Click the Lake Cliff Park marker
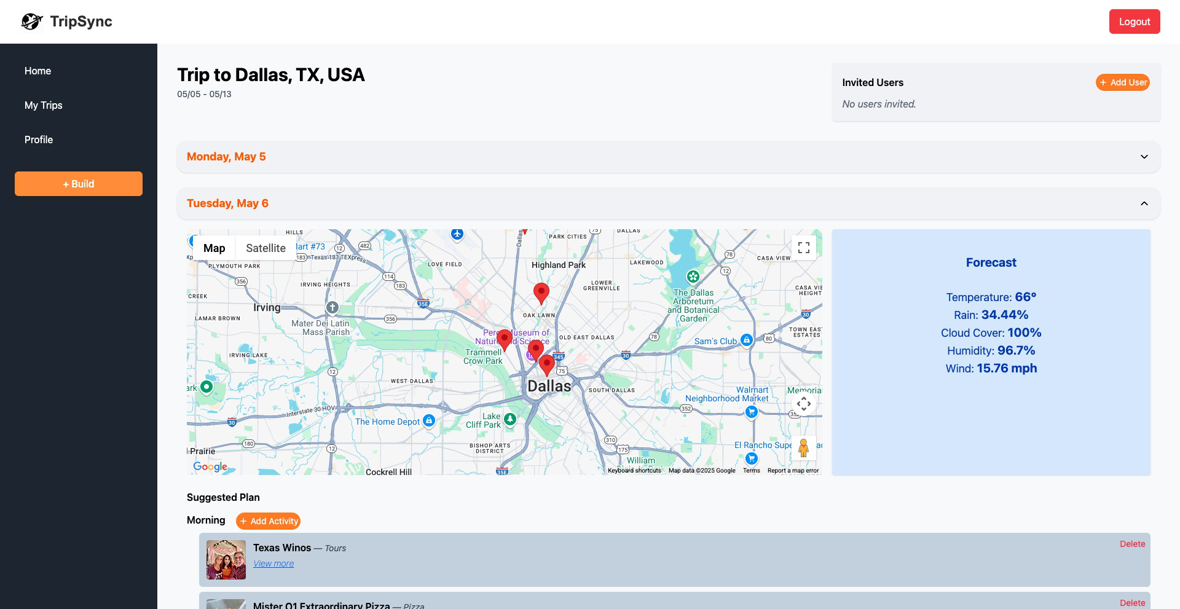The height and width of the screenshot is (609, 1180). click(510, 420)
